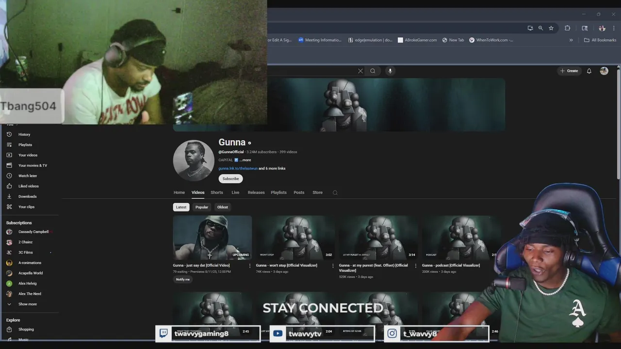621x349 pixels.
Task: Switch to the Shorts tab
Action: coord(217,192)
